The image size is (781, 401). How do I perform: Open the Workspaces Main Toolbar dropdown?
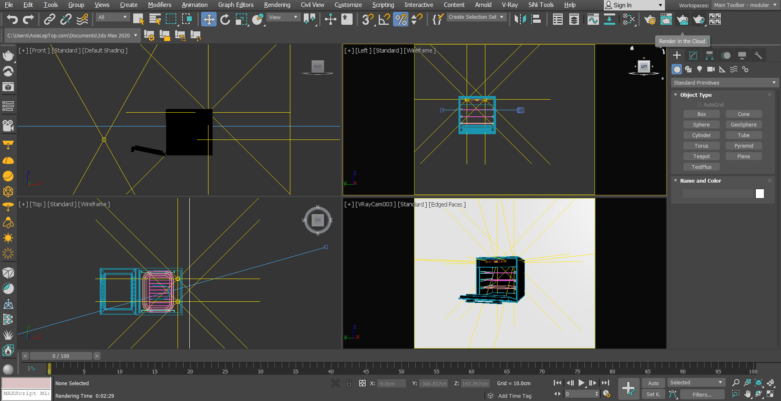(745, 5)
